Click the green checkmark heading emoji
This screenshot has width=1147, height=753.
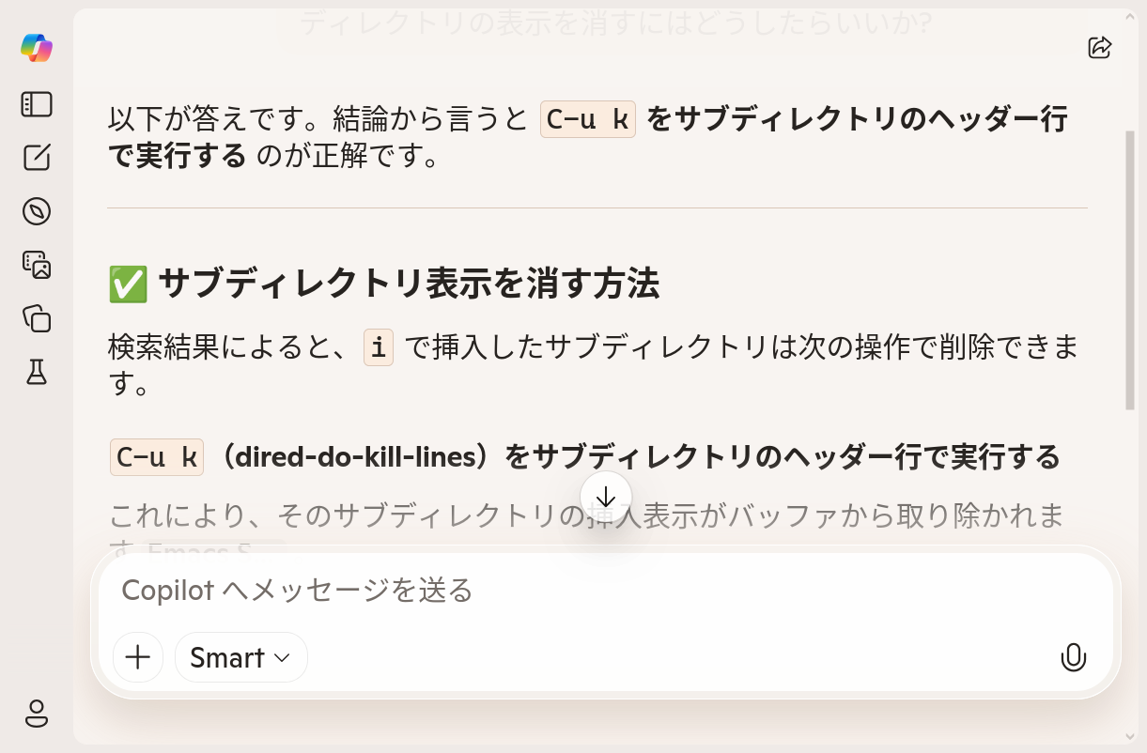[128, 284]
